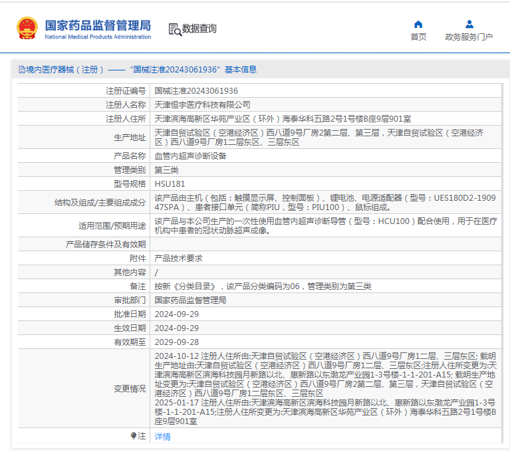Select registrant name 天津恒宇医疗科技有限公司
The width and height of the screenshot is (510, 456).
[202, 105]
